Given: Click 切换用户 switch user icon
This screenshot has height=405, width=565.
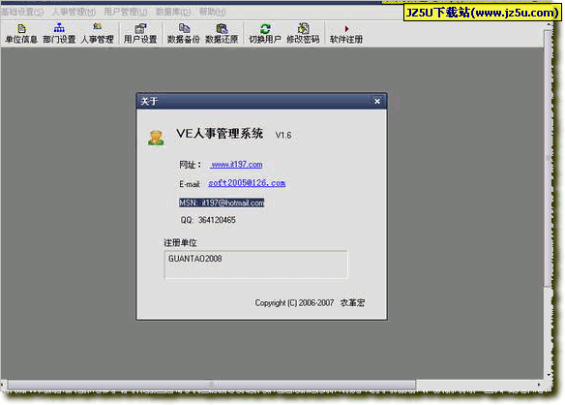Looking at the screenshot, I should (265, 34).
